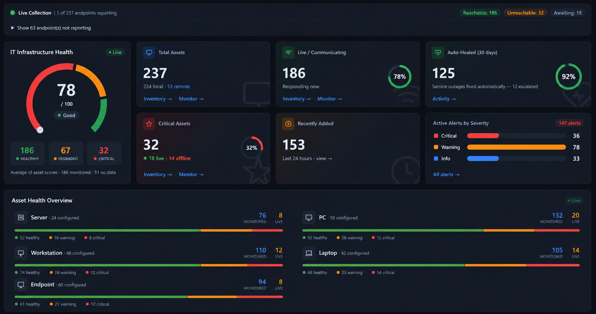Click Laptop's 105 monitored count
596x314 pixels.
point(557,250)
